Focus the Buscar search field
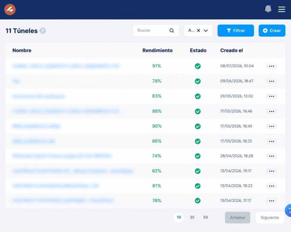Image resolution: width=291 pixels, height=232 pixels. [x=156, y=30]
